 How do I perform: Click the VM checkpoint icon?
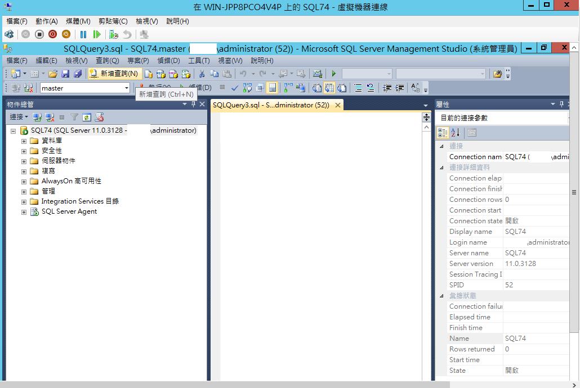tap(114, 35)
